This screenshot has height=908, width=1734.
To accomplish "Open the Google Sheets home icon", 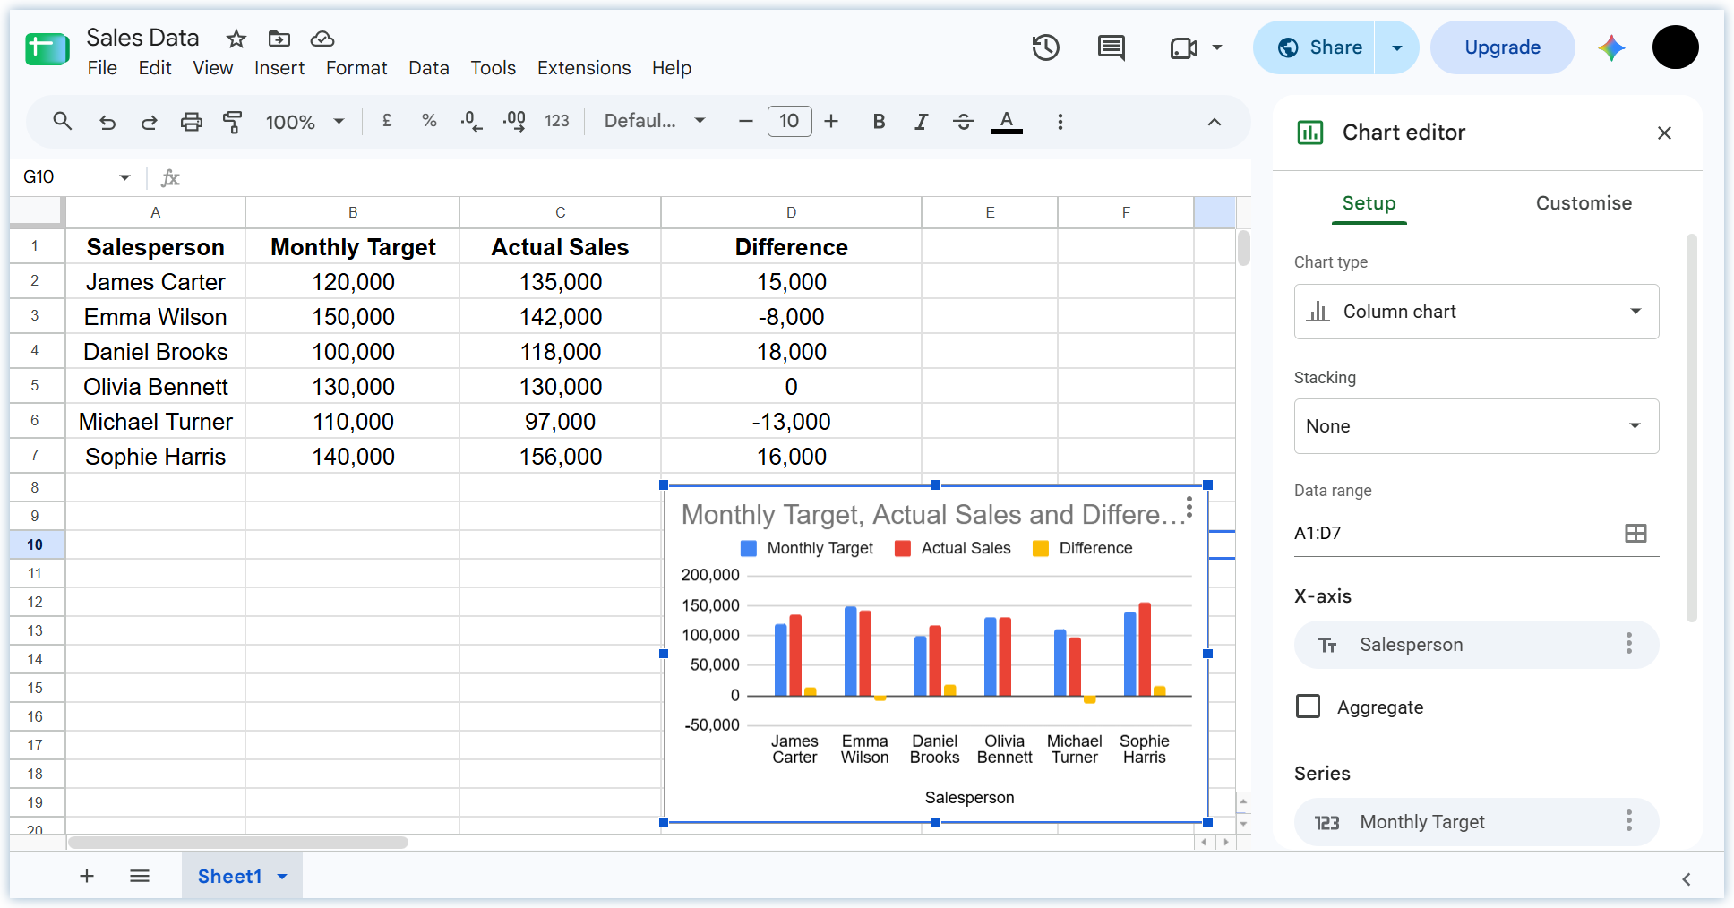I will point(47,50).
